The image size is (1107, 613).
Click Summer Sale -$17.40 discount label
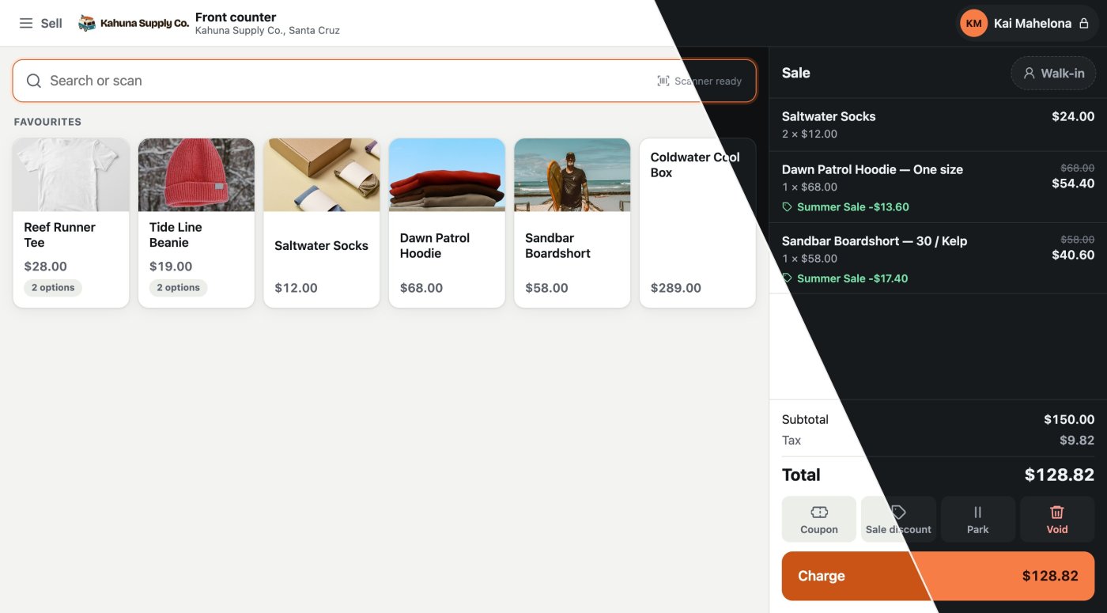tap(852, 278)
